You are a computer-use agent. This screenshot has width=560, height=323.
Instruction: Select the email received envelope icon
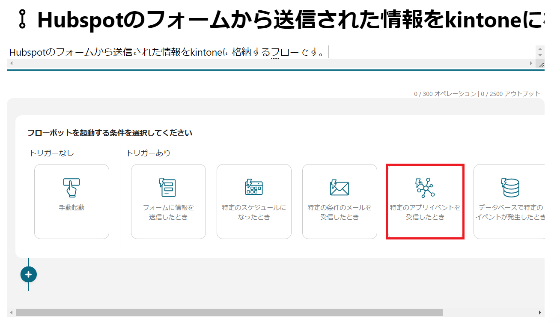pyautogui.click(x=340, y=188)
